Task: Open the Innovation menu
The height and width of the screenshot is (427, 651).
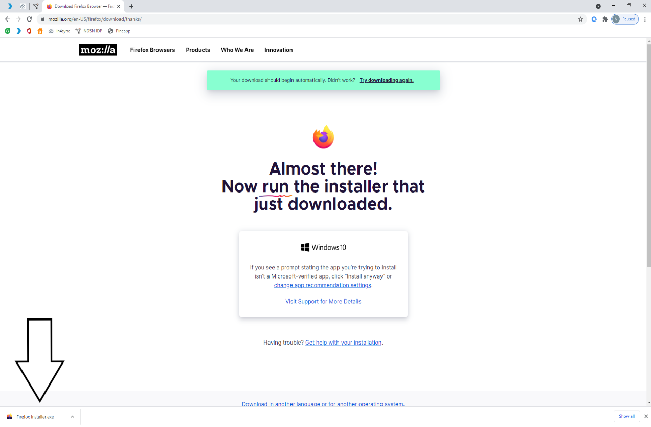Action: coord(279,50)
